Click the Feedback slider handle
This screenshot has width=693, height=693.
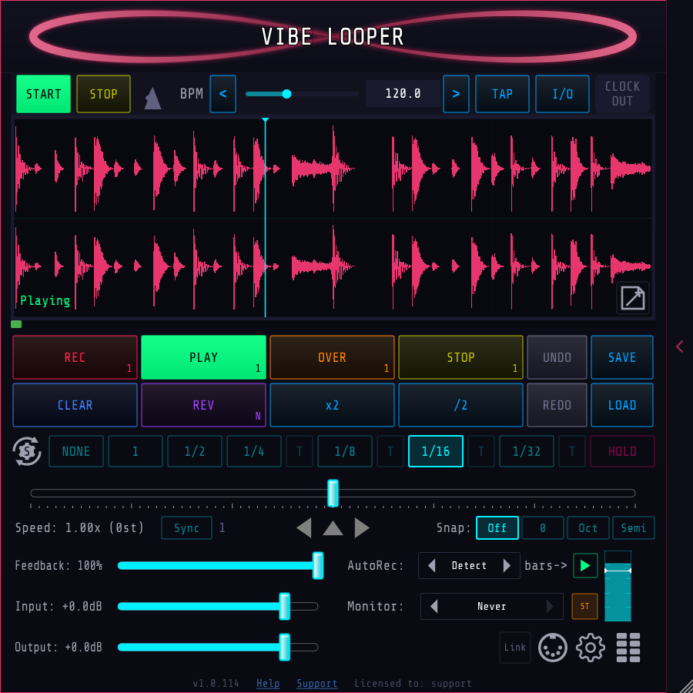317,566
